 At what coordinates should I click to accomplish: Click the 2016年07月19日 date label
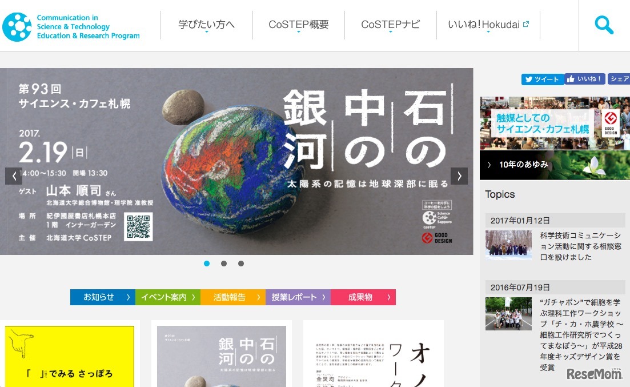tap(520, 287)
